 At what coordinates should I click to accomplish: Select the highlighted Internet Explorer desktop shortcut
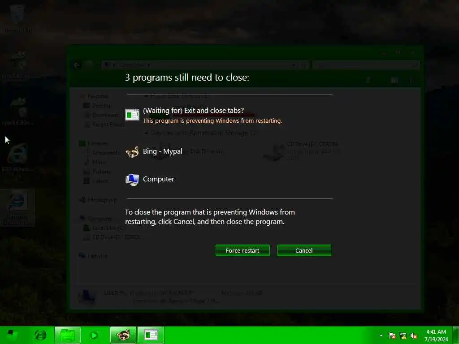tap(17, 208)
